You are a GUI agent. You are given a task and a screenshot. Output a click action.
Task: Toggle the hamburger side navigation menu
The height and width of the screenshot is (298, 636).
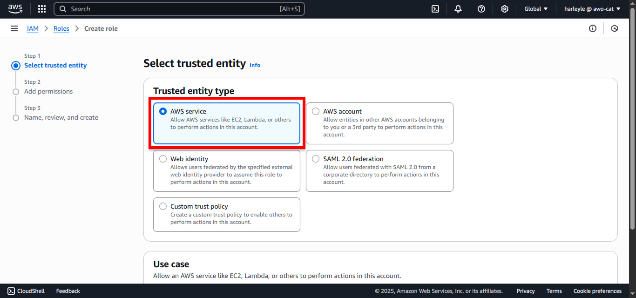coord(14,28)
